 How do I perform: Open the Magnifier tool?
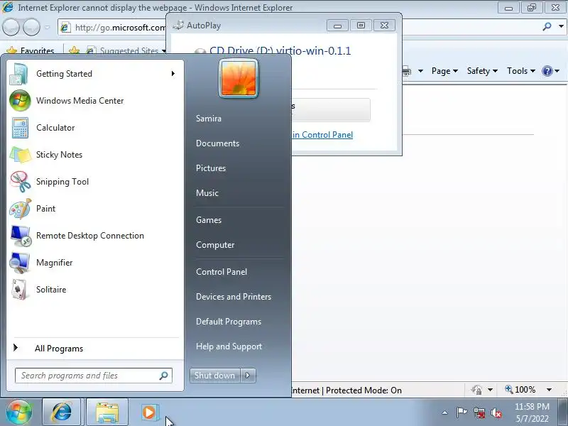pos(94,263)
